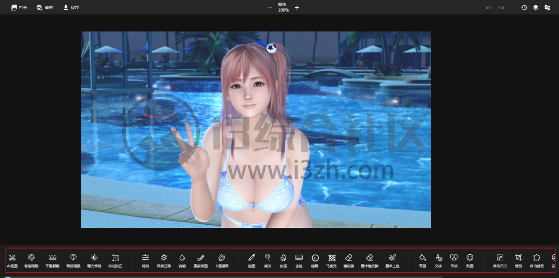Select the 魔术橡皮擦 magic eraser

(370, 260)
